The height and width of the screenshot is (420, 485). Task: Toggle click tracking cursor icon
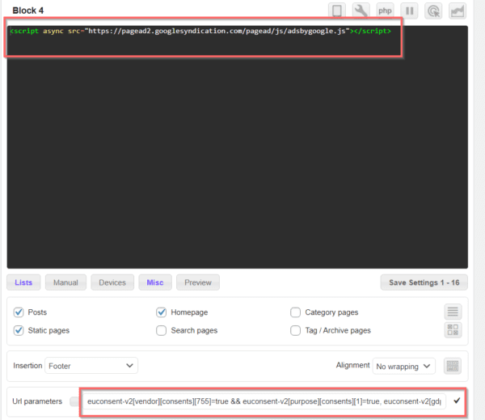433,11
